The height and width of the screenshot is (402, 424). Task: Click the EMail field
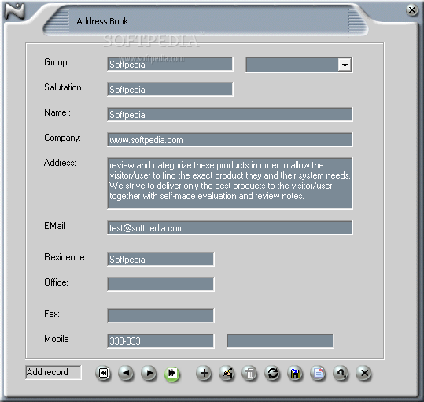click(230, 227)
